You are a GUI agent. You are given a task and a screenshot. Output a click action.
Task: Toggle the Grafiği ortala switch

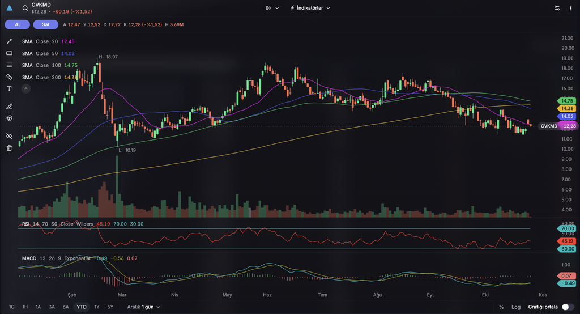click(568, 307)
